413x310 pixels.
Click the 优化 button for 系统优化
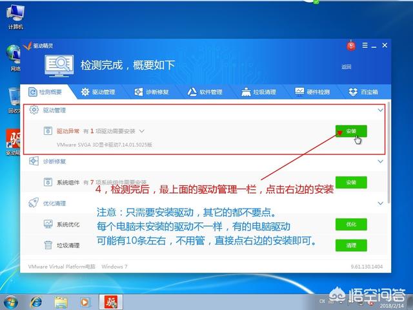tap(351, 224)
